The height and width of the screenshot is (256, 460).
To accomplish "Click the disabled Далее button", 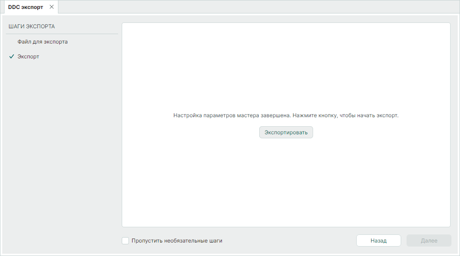I will [429, 240].
